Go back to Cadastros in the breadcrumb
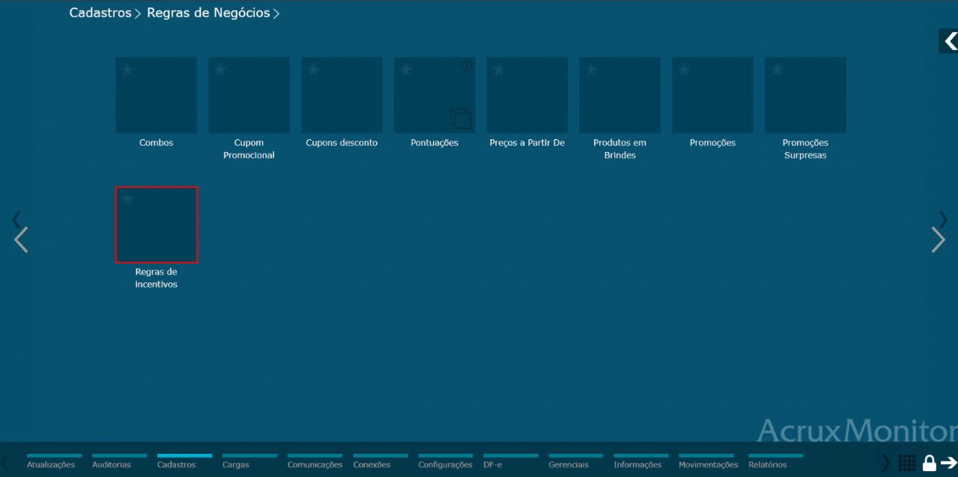 click(x=100, y=13)
